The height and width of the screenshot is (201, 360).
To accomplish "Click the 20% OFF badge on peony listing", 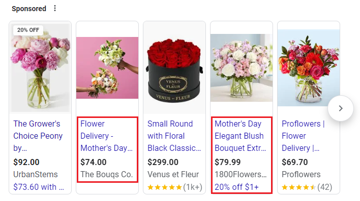I will click(x=28, y=30).
